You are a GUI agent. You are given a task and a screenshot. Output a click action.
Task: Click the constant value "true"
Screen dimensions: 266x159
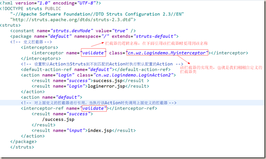120,31
